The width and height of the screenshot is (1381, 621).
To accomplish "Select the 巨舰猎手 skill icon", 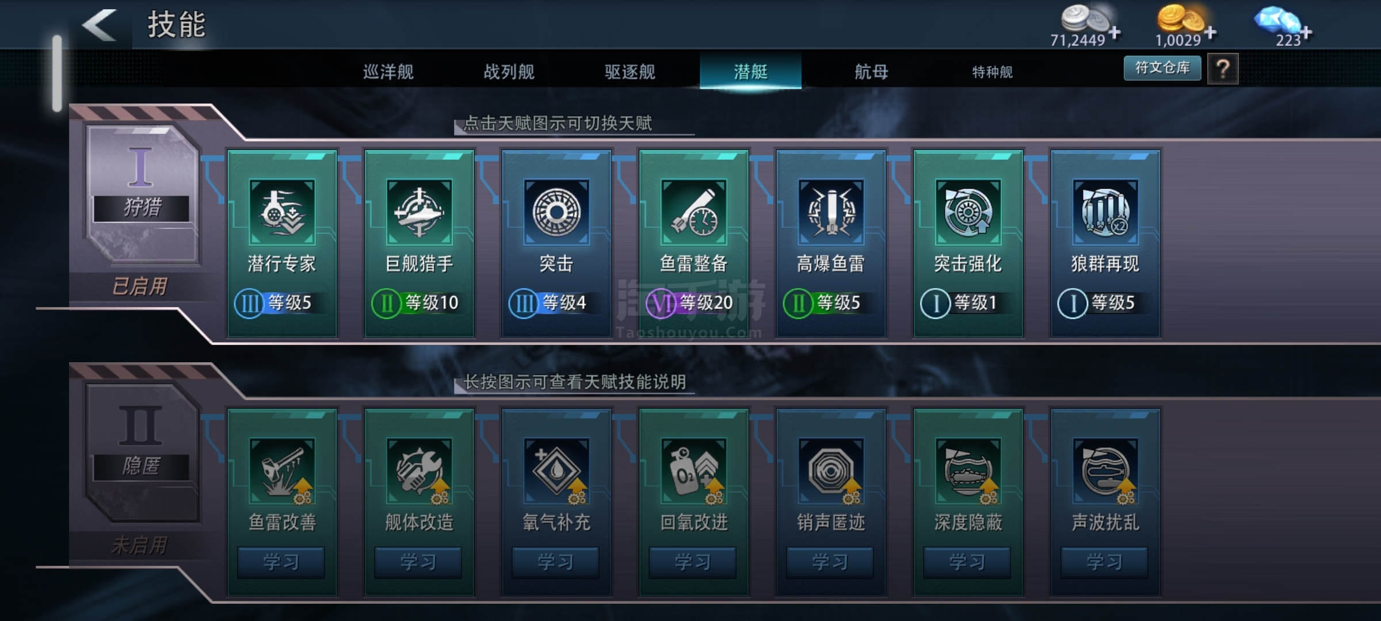I will [x=419, y=212].
